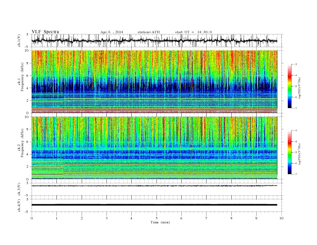Click inside the ch.1 spectrogram panel
This screenshot has width=317, height=245.
coord(154,82)
